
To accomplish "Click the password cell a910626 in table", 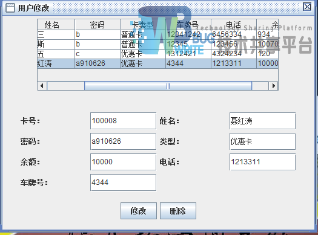I will click(98, 63).
